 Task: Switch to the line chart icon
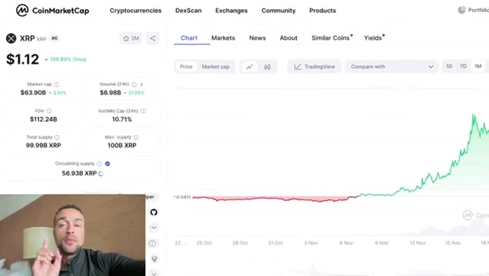(249, 67)
